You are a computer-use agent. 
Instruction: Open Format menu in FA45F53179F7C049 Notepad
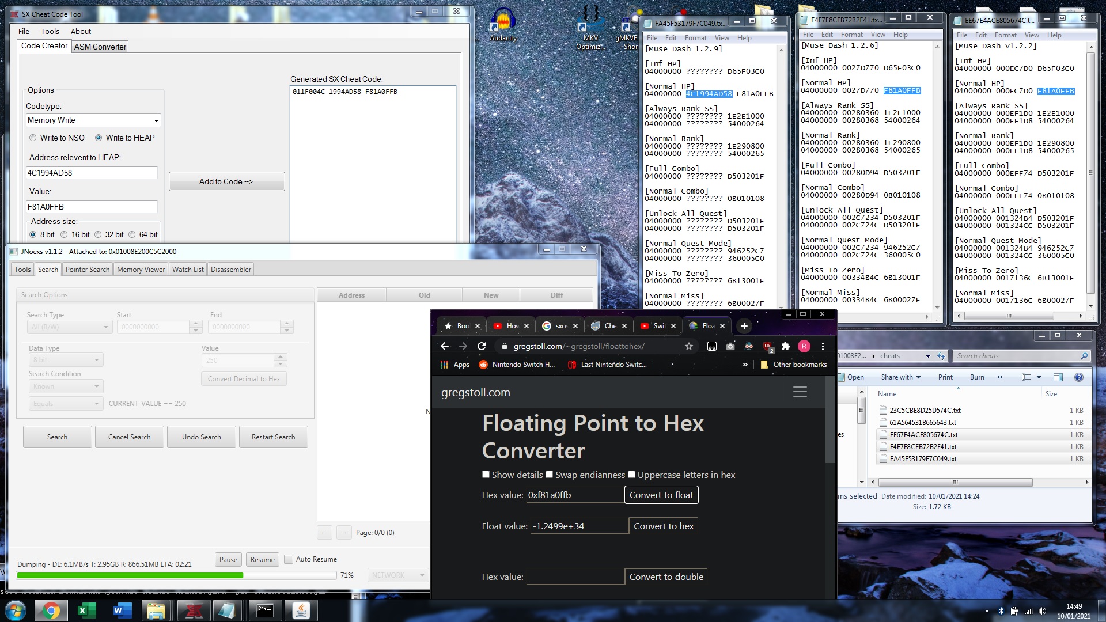(x=696, y=38)
